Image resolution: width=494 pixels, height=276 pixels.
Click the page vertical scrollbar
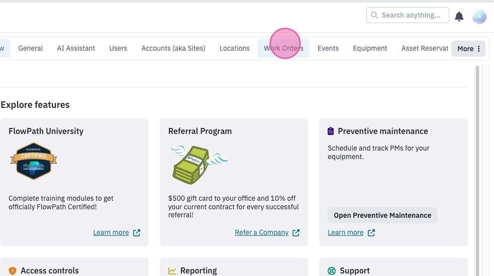(x=477, y=170)
